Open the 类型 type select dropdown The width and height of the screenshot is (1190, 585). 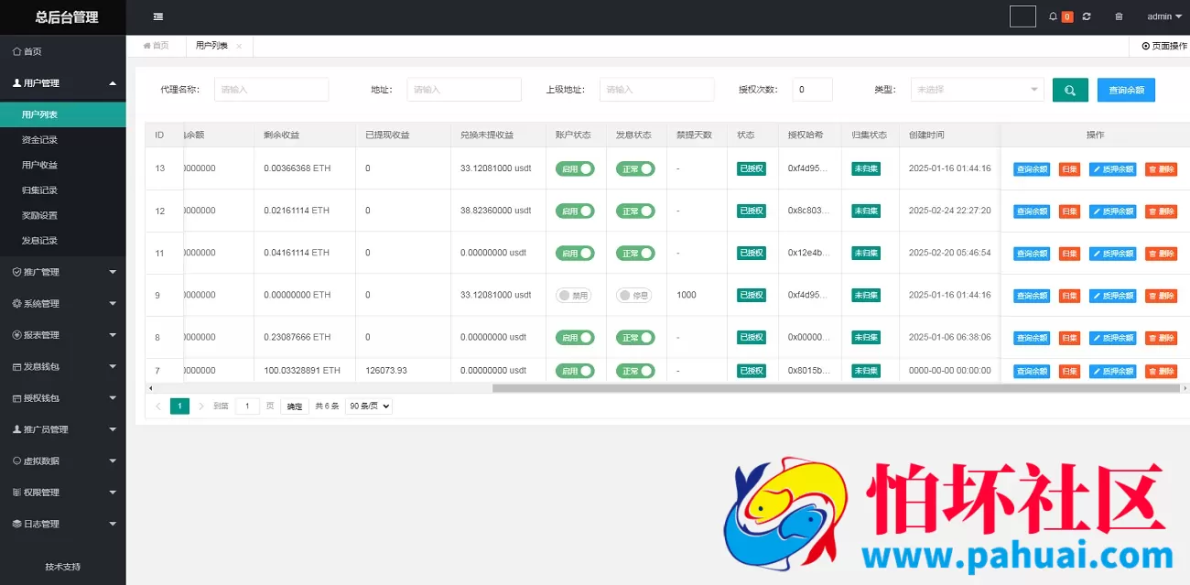click(977, 90)
